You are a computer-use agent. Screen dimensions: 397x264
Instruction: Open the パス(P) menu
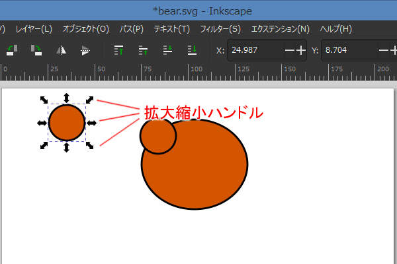click(x=132, y=29)
